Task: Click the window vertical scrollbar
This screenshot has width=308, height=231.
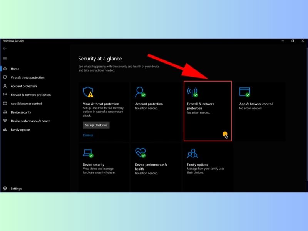Action: pos(307,114)
